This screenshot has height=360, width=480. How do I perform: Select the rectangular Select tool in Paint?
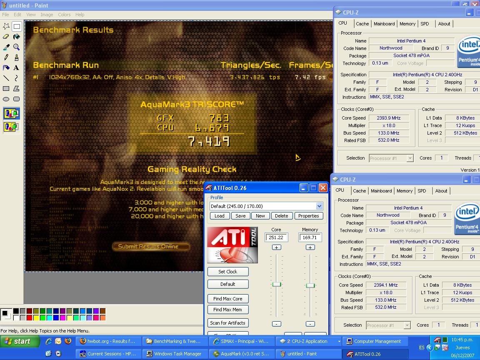[17, 26]
